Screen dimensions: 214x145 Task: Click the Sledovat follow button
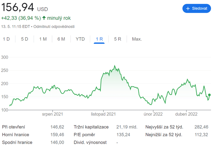point(197,9)
